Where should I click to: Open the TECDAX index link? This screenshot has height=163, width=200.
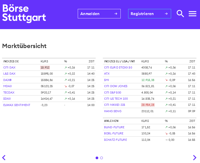tap(9, 92)
